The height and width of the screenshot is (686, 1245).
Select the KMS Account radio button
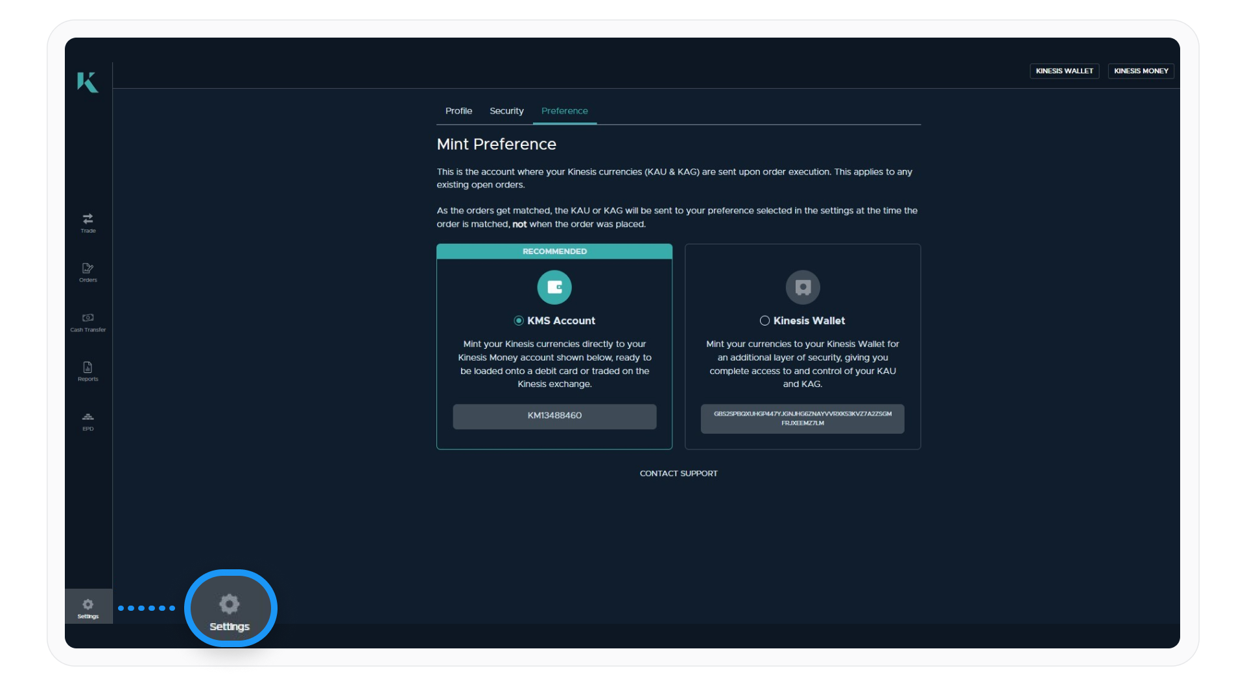[x=519, y=320]
